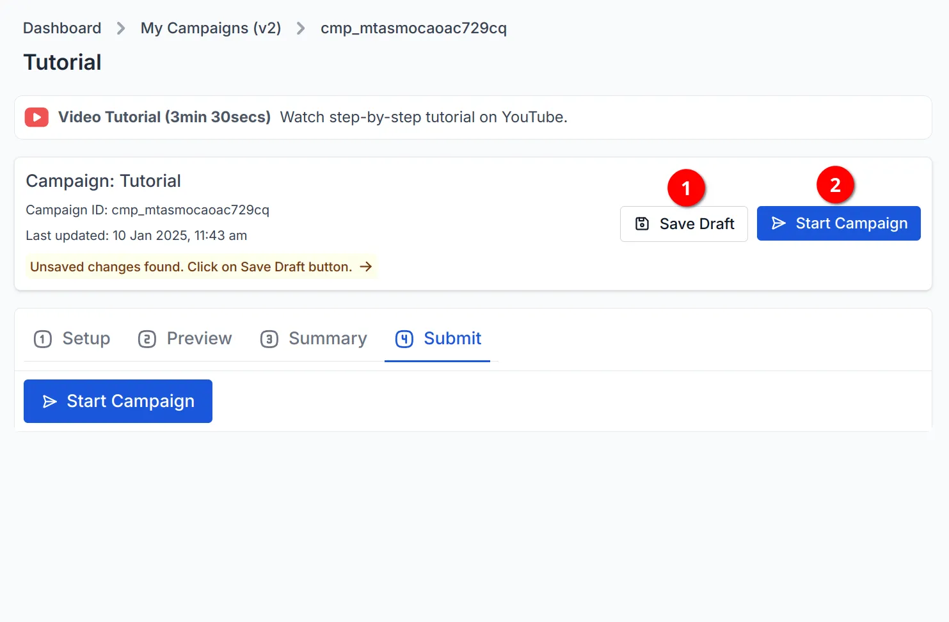
Task: Click the Save Draft button
Action: (x=683, y=223)
